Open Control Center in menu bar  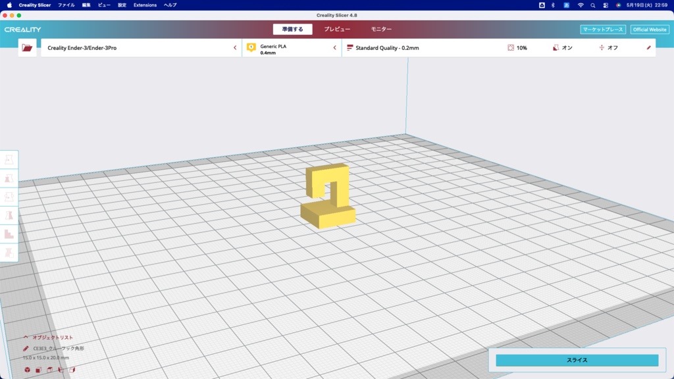[606, 5]
